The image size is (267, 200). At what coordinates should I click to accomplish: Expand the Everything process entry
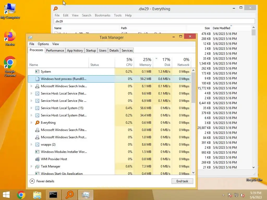31,123
